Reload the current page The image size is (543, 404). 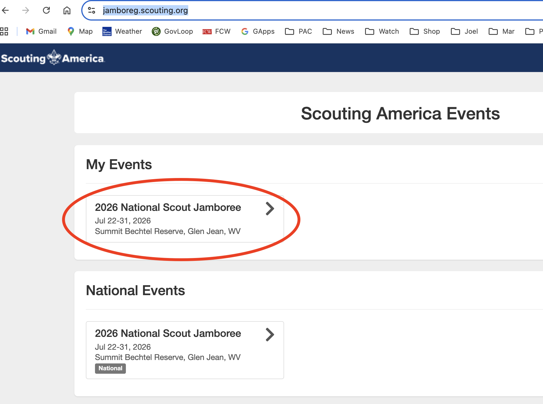coord(46,11)
